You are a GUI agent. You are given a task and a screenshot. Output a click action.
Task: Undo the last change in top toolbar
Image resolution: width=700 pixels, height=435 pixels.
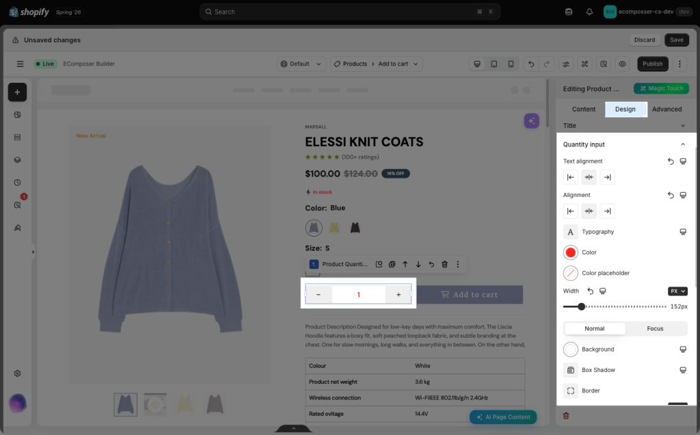530,64
